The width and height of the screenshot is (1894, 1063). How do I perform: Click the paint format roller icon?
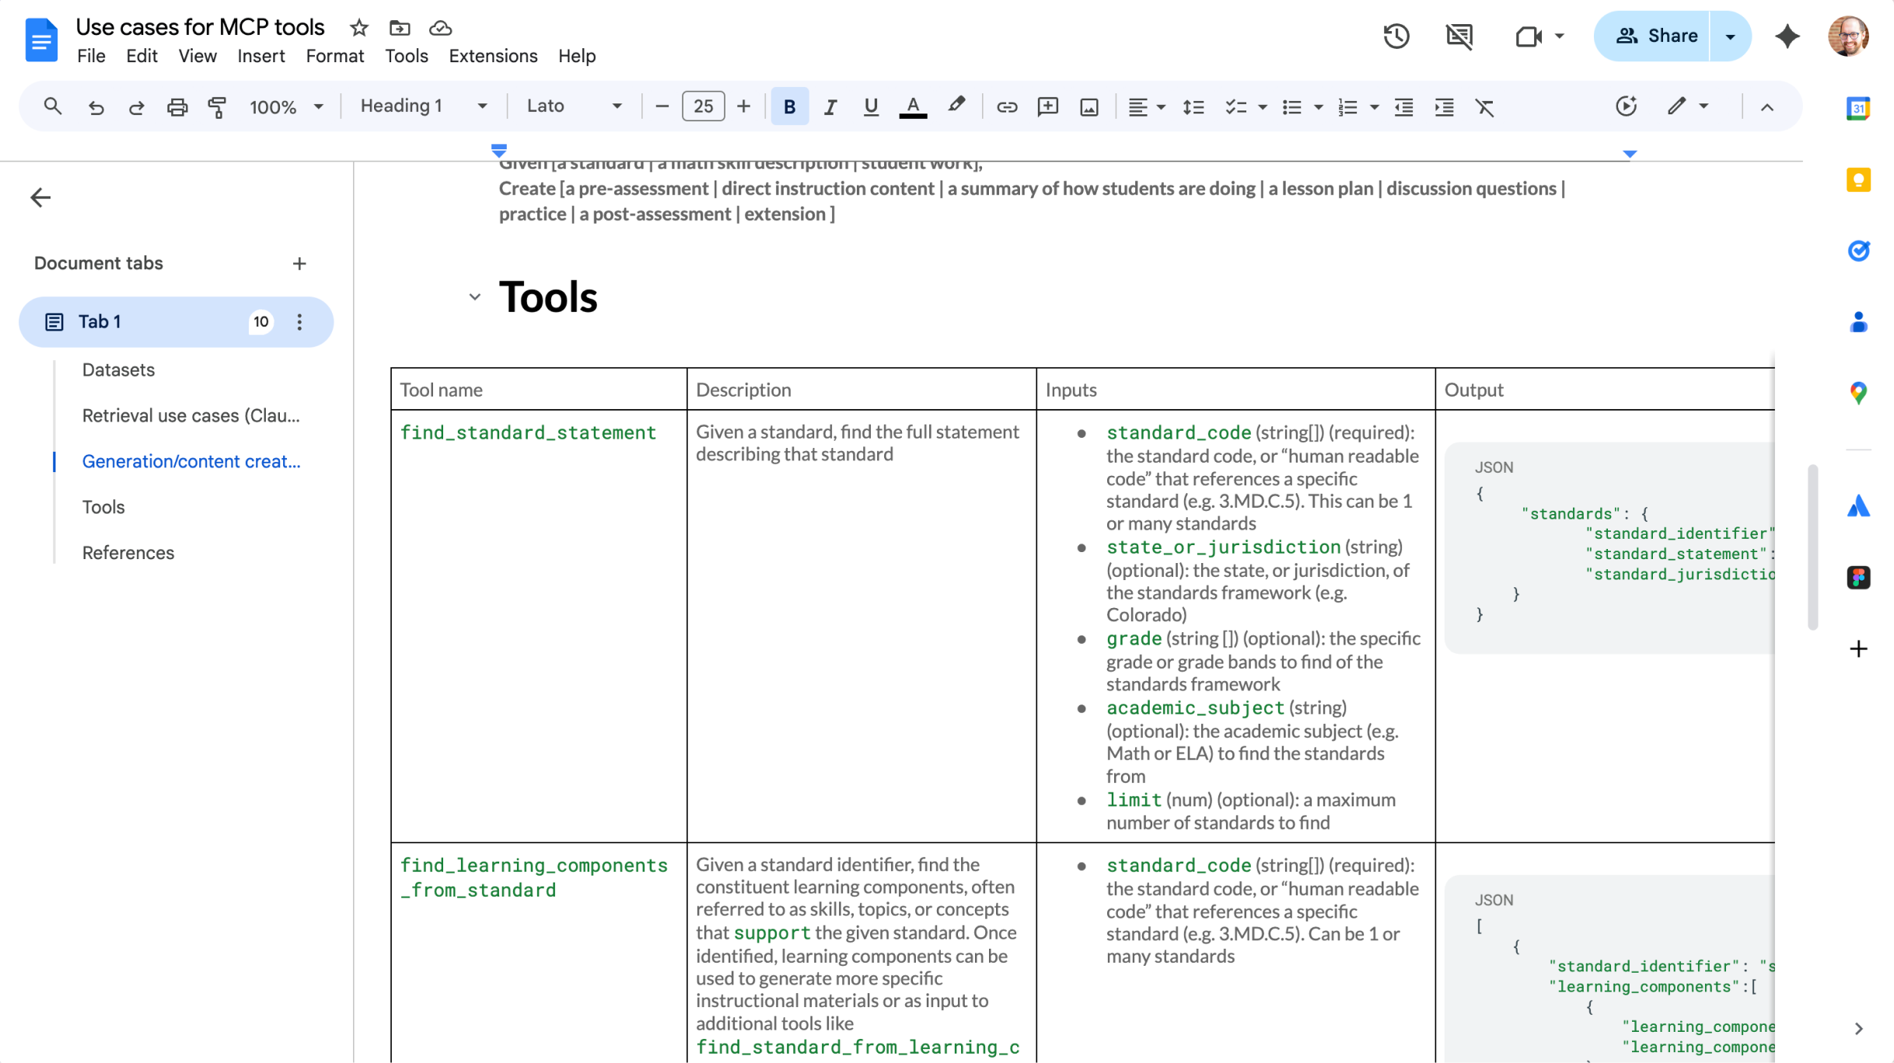(x=218, y=107)
